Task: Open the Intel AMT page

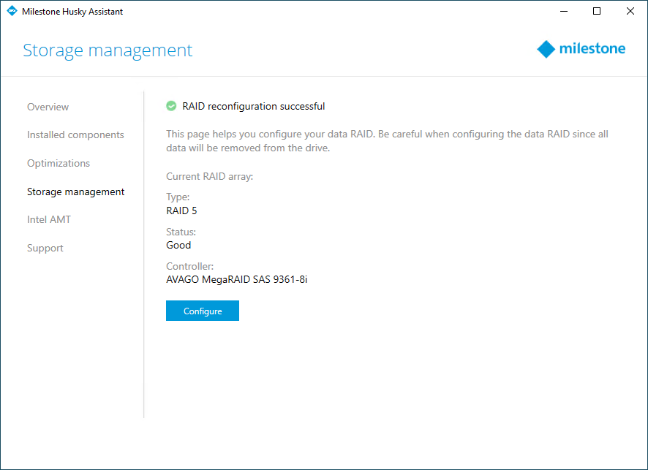Action: pos(49,219)
